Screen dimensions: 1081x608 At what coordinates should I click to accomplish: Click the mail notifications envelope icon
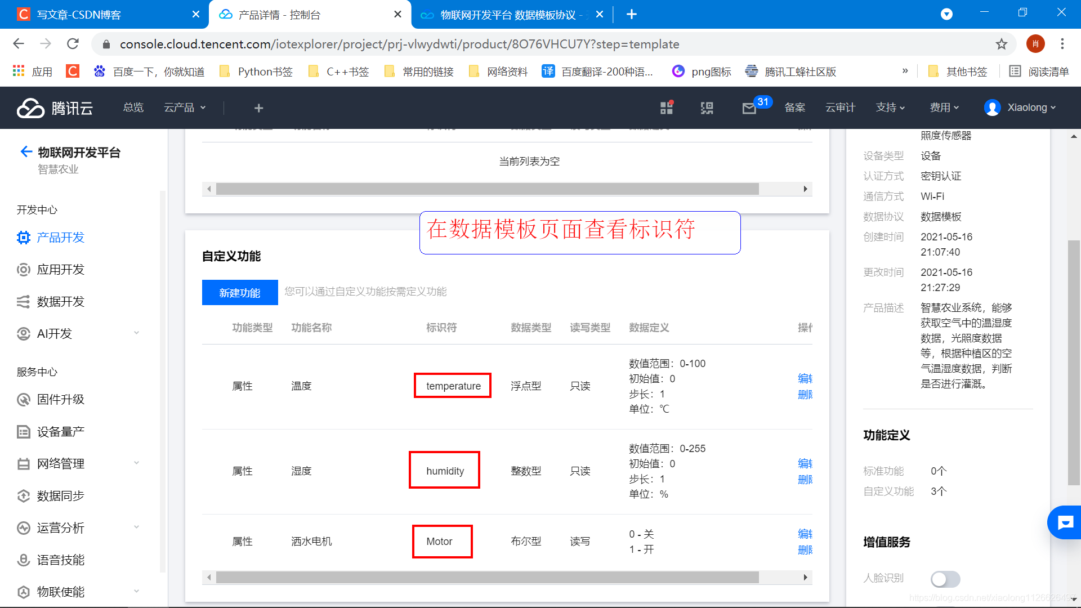[x=749, y=108]
